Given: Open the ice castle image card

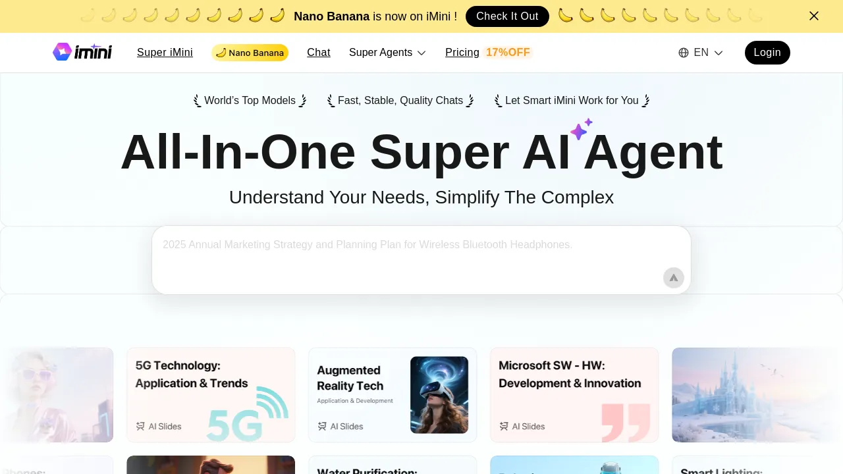Looking at the screenshot, I should click(x=756, y=395).
